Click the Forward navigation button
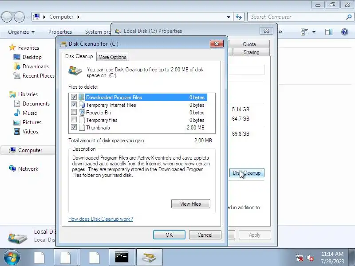Screen dimensions: 355x266 [x=19, y=17]
